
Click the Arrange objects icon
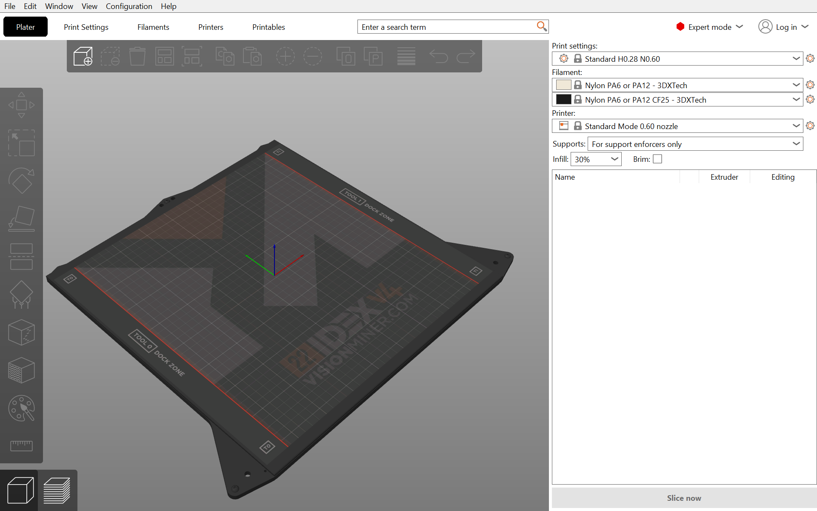165,56
